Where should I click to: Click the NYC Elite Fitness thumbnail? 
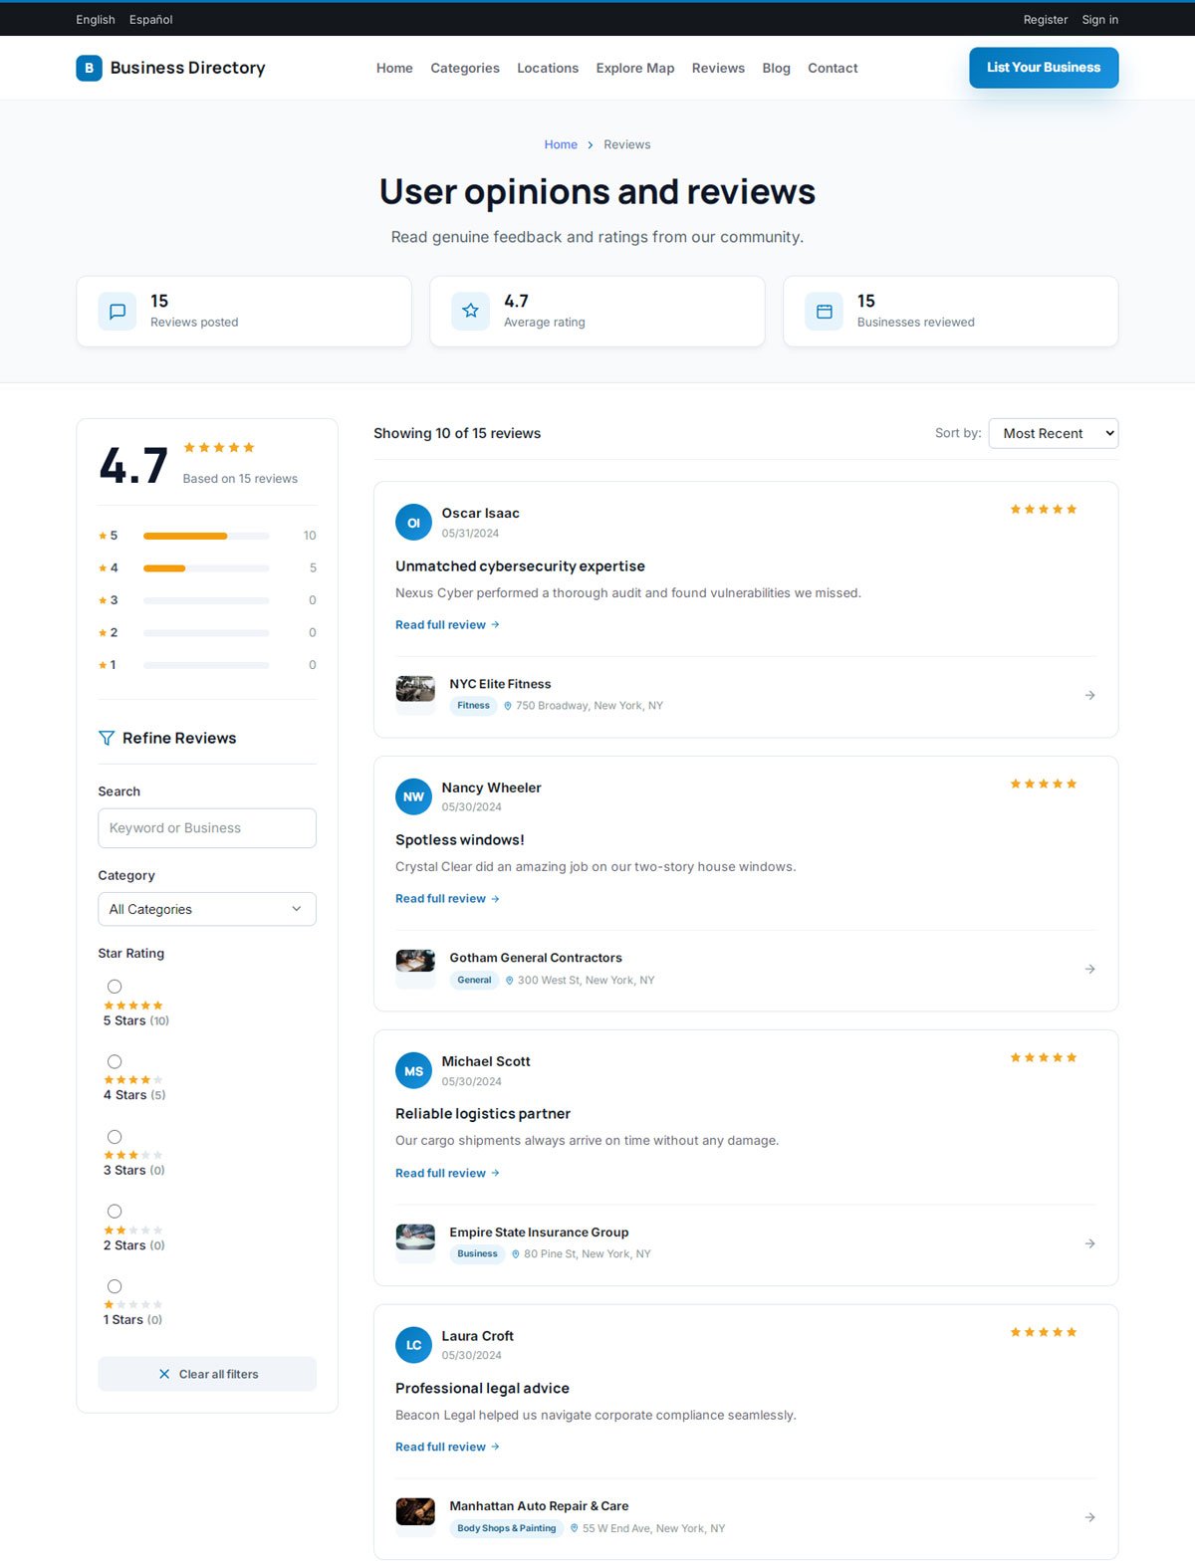coord(415,689)
